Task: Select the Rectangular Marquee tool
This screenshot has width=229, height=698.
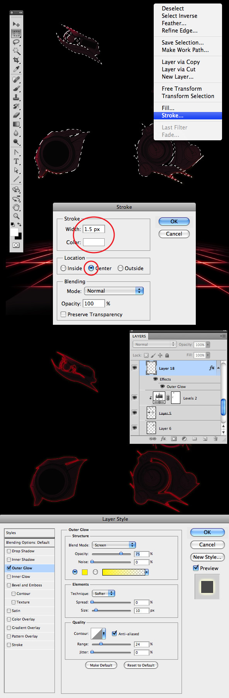Action: coord(16,34)
